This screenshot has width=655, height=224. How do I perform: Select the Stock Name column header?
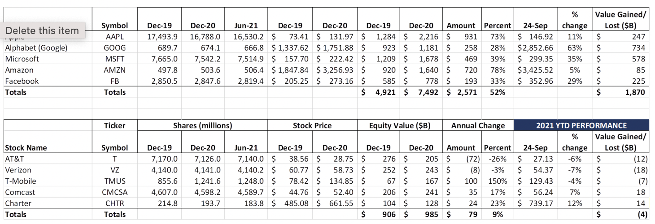tap(26, 147)
